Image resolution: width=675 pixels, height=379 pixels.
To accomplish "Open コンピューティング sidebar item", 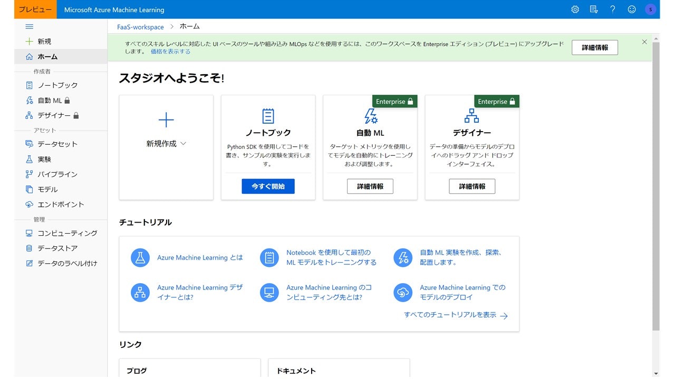I will 61,233.
